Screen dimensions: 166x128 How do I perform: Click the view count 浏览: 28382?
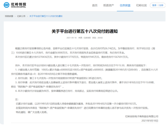tap(97, 38)
